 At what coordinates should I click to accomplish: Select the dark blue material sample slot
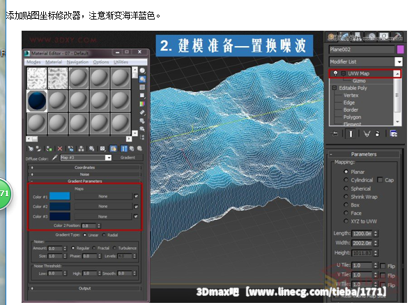click(x=37, y=101)
